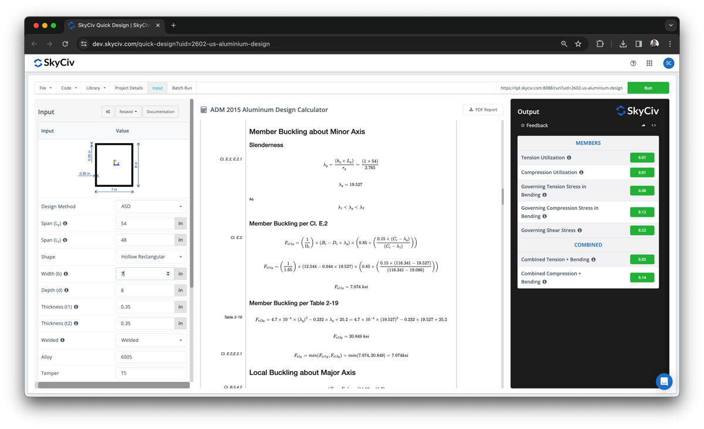Screen dimensions: 704x429
Task: Open the chat support bubble icon
Action: pyautogui.click(x=664, y=382)
